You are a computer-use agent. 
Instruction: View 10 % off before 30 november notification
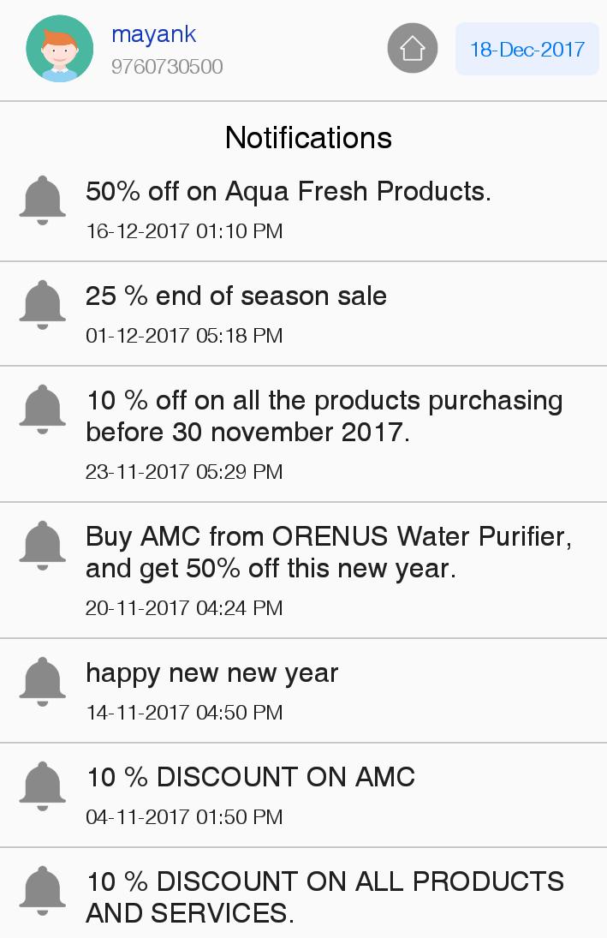coord(303,434)
